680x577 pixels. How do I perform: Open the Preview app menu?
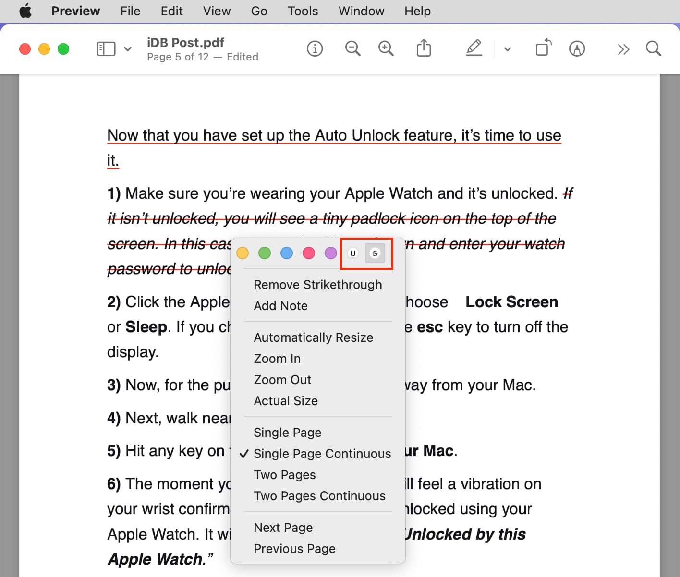(75, 11)
